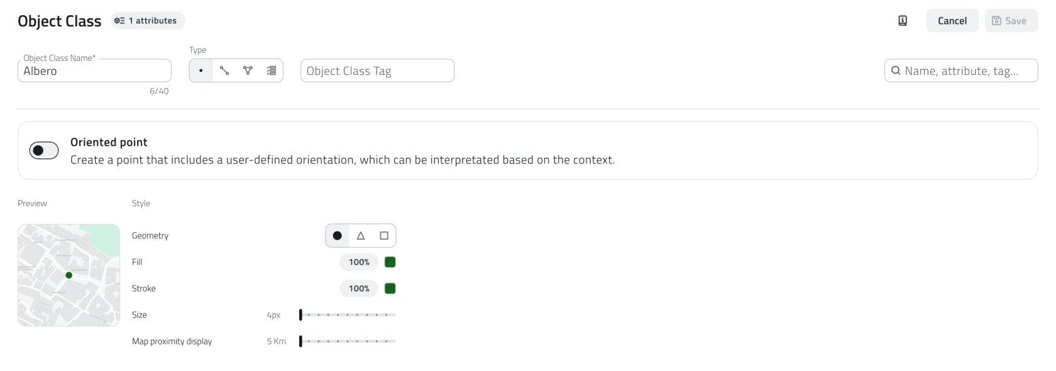Screen dimensions: 1056x371
Task: Click the Map proximity display slider
Action: click(x=348, y=341)
